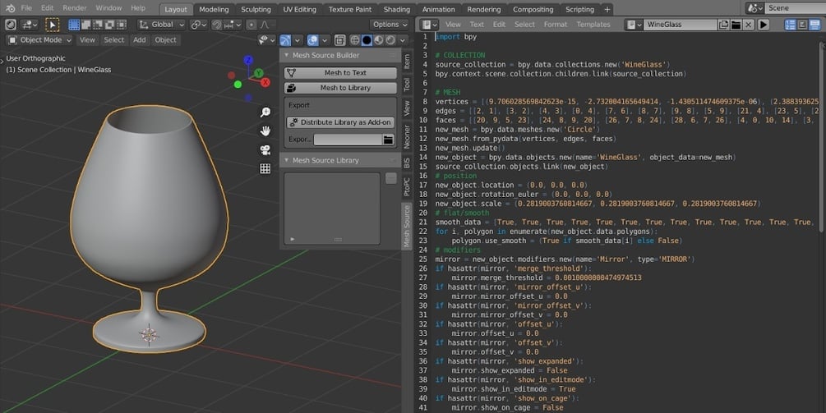Image resolution: width=826 pixels, height=413 pixels.
Task: Collapse the Mesh Source Library panel
Action: (287, 160)
